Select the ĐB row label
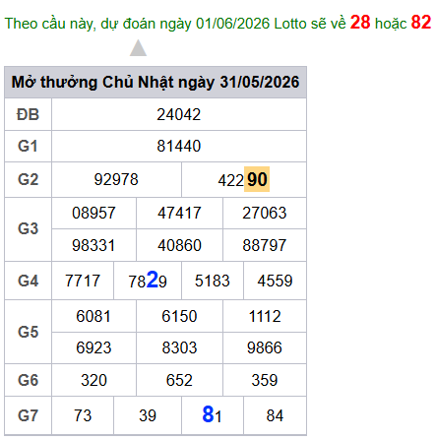This screenshot has width=435, height=440. tap(28, 114)
